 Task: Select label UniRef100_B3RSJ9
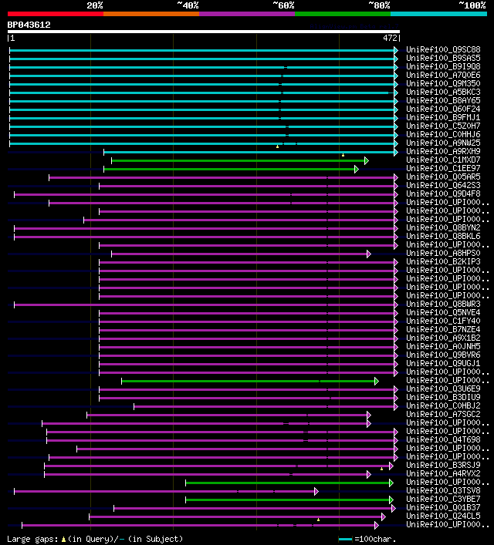click(443, 465)
